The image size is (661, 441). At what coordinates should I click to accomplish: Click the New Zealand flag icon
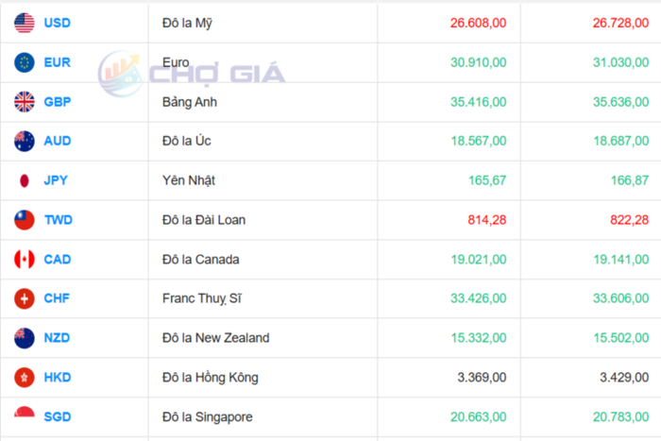[x=25, y=338]
